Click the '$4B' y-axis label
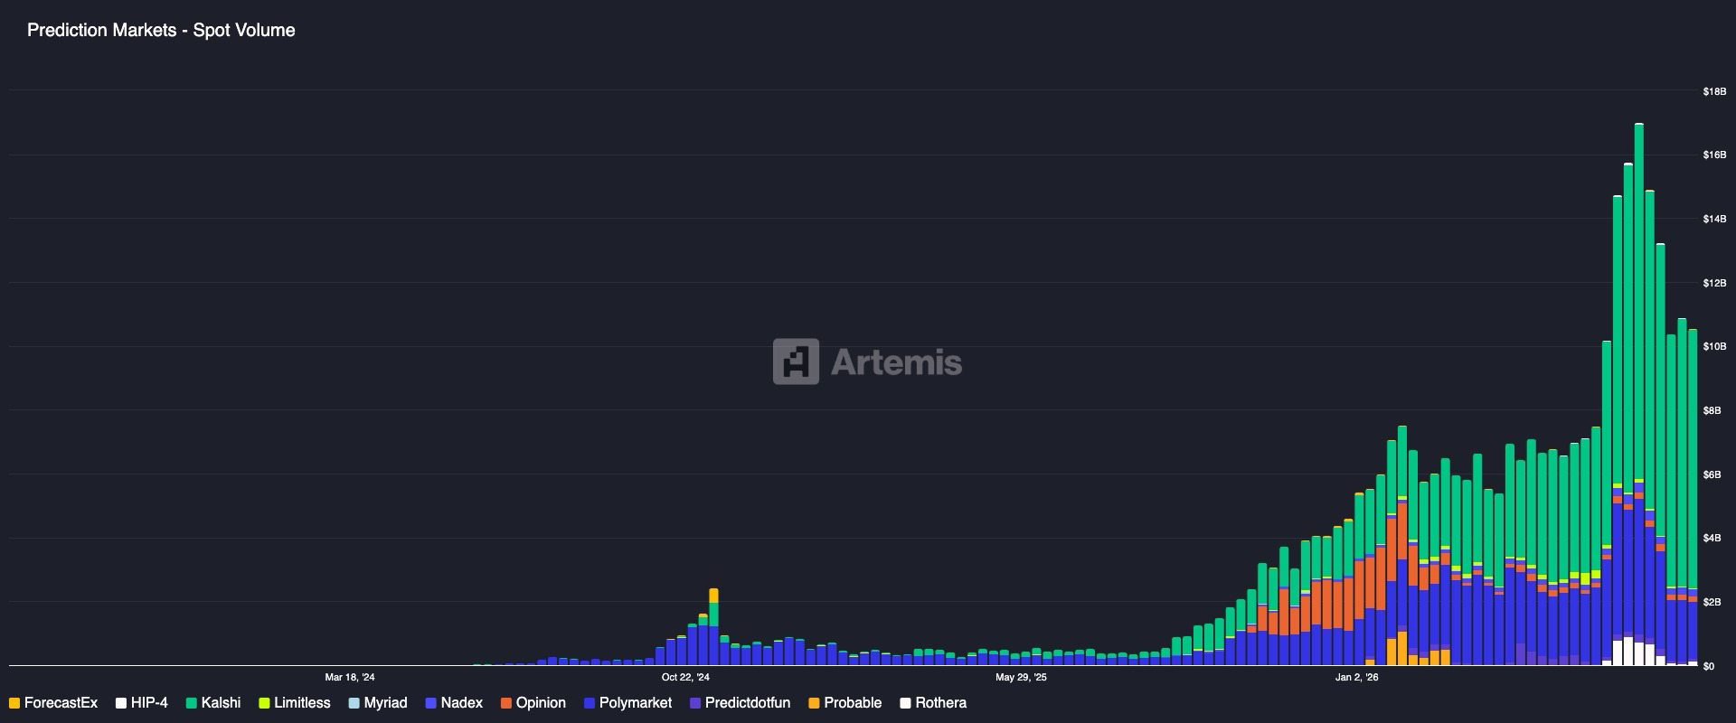This screenshot has height=723, width=1736. coord(1712,538)
